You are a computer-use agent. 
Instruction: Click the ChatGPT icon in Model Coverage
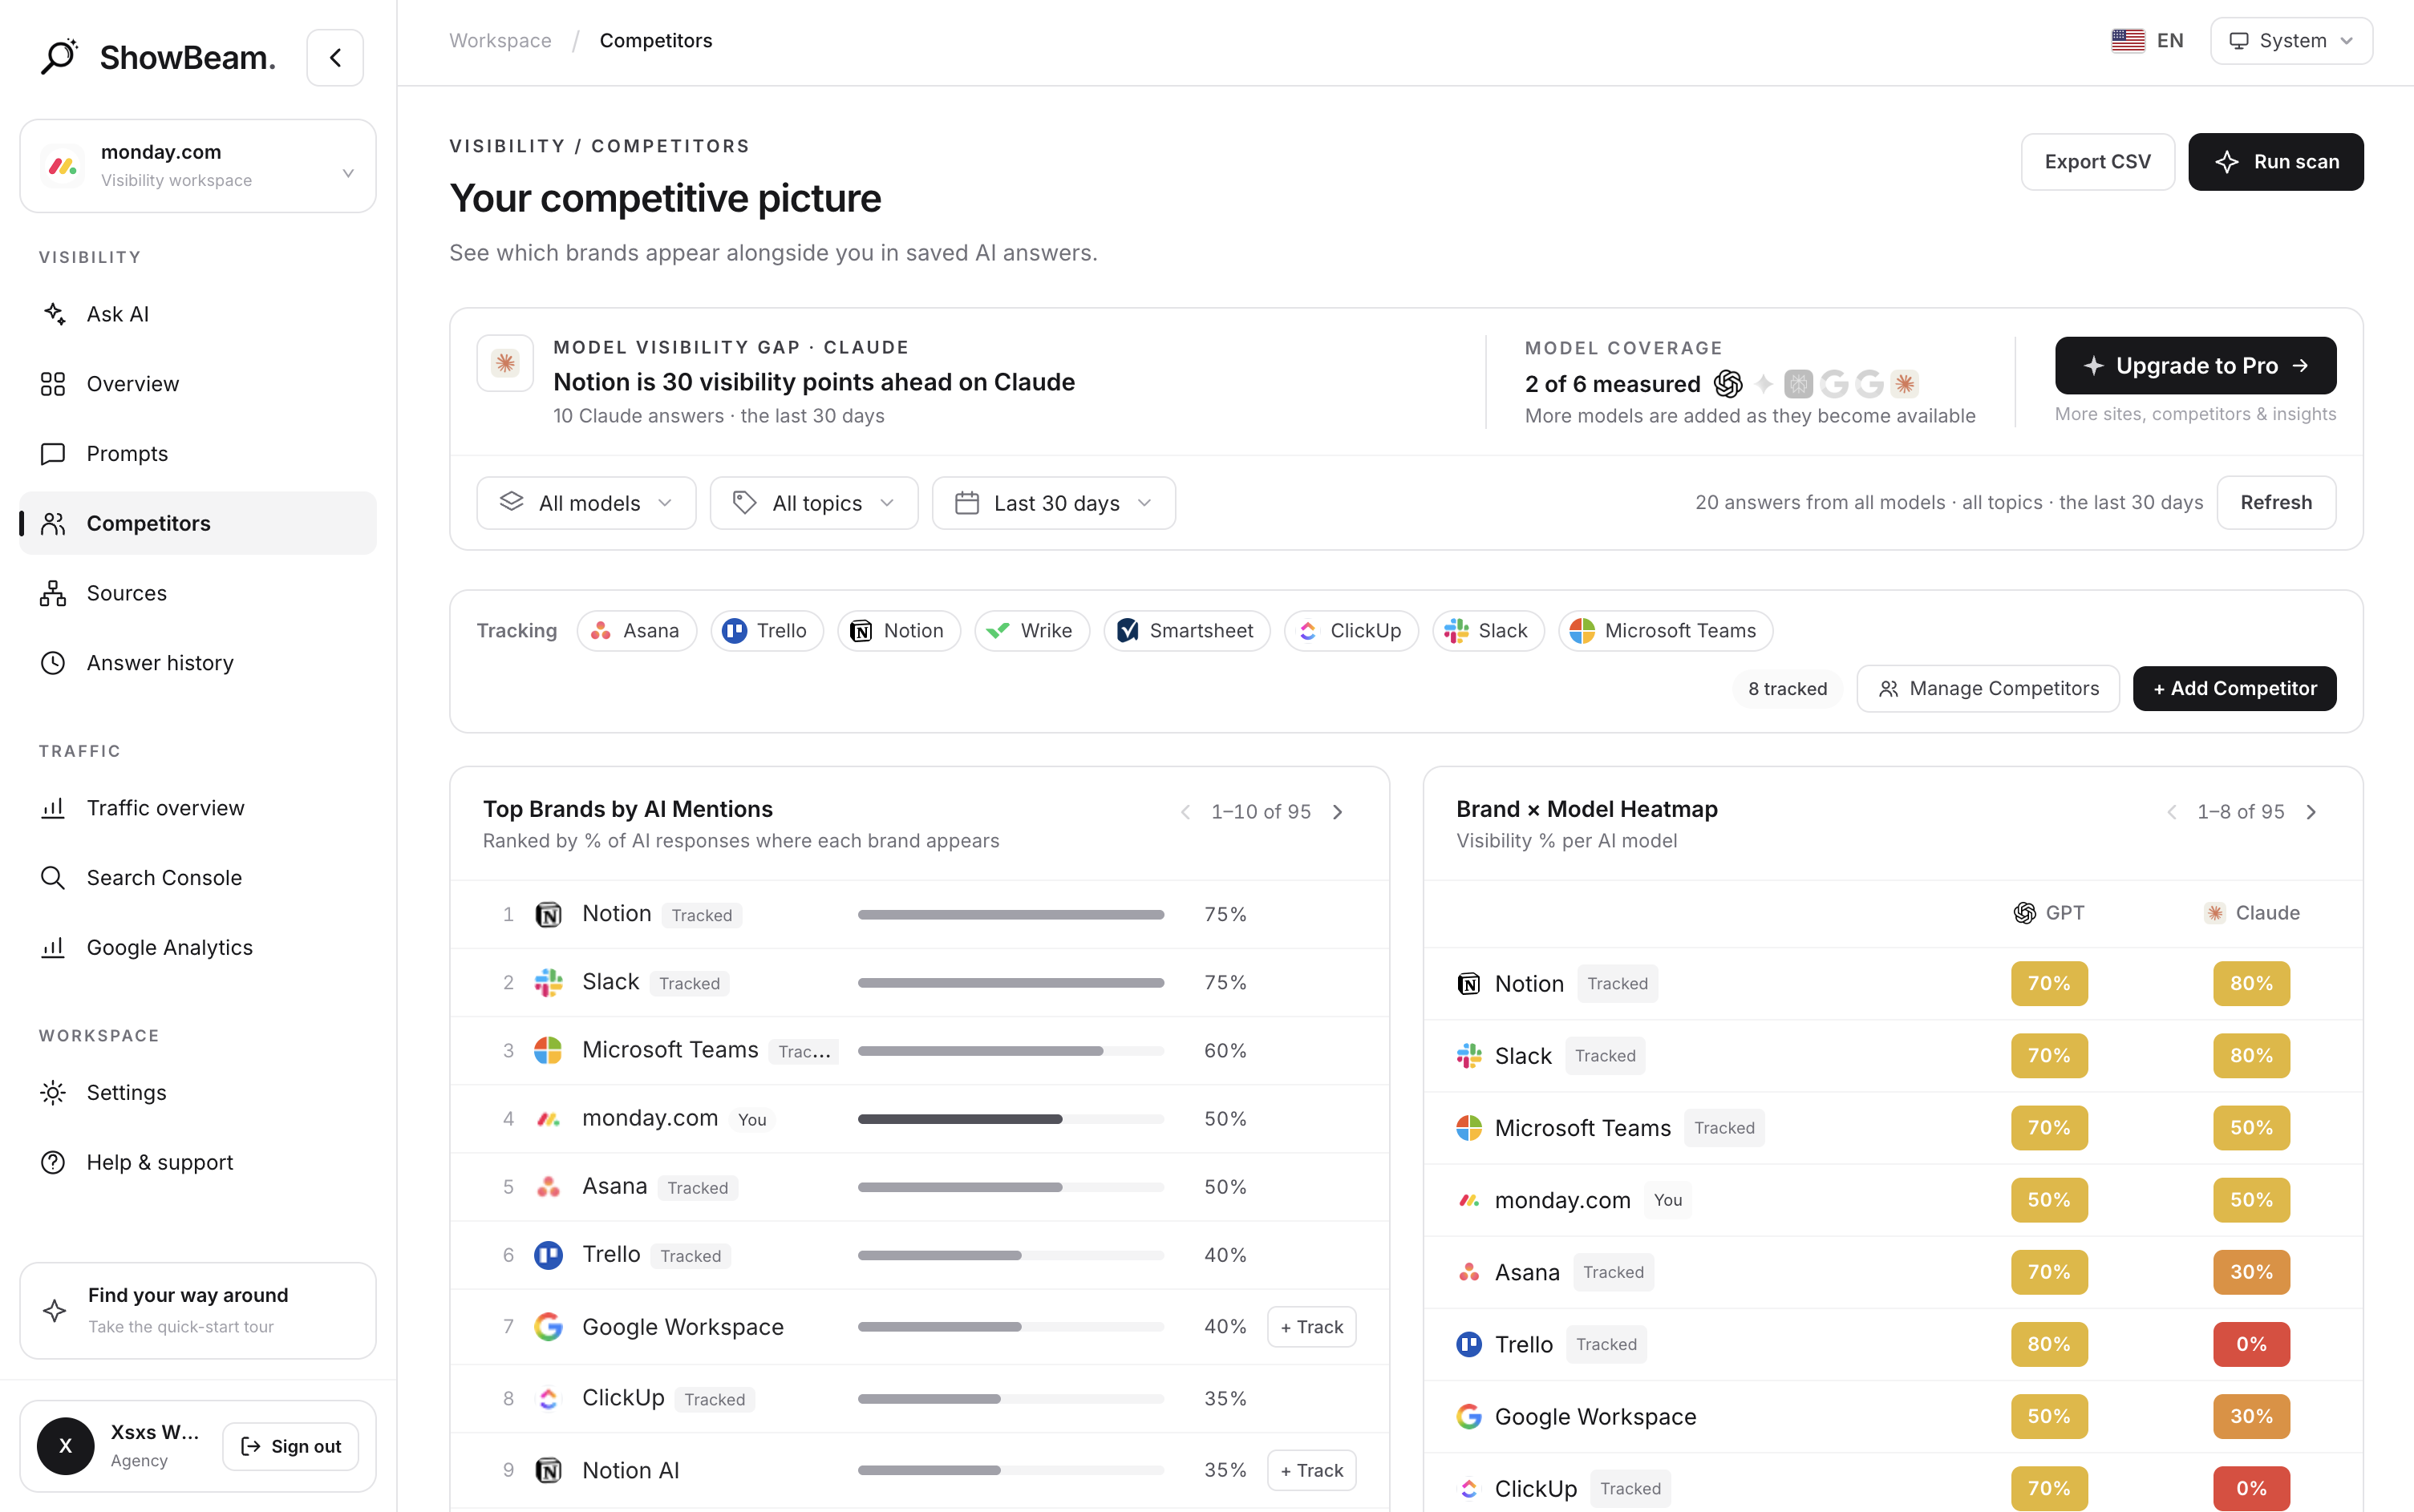click(x=1727, y=384)
